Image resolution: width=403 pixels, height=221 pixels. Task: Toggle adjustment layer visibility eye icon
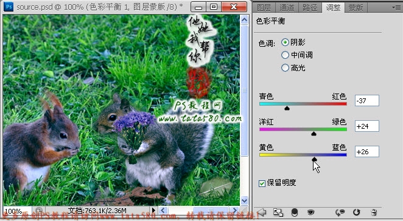(x=310, y=212)
